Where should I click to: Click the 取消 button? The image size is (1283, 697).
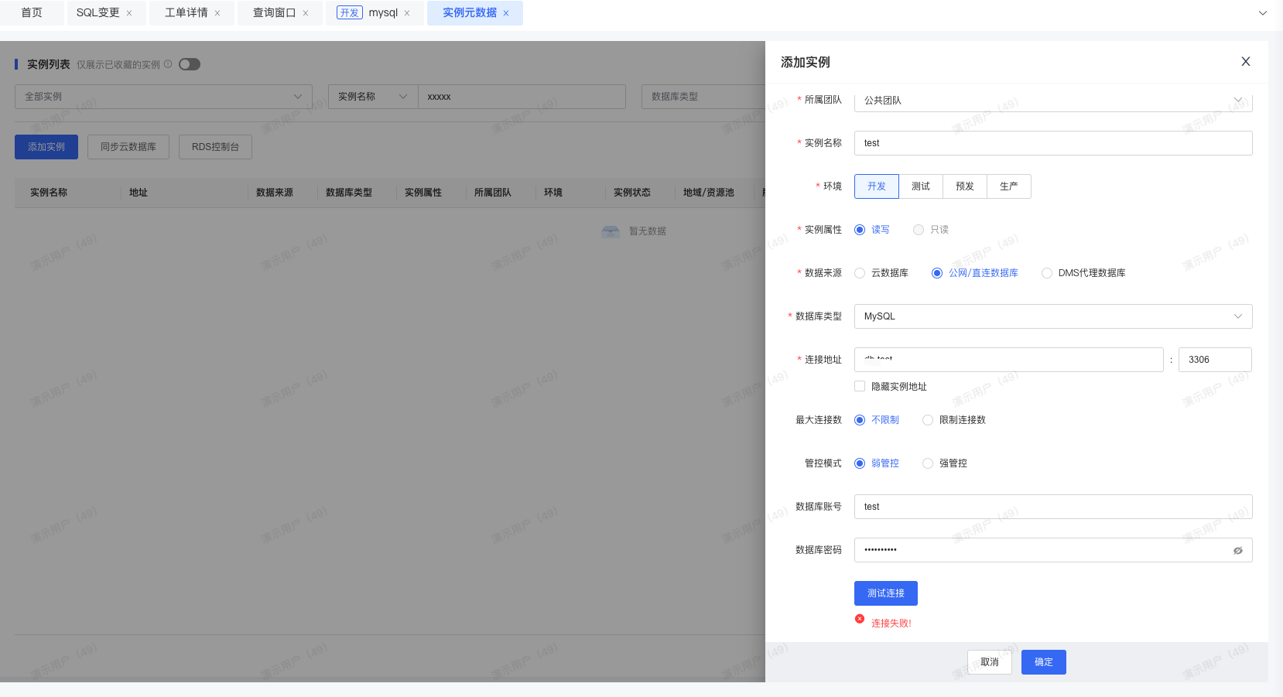[x=990, y=662]
